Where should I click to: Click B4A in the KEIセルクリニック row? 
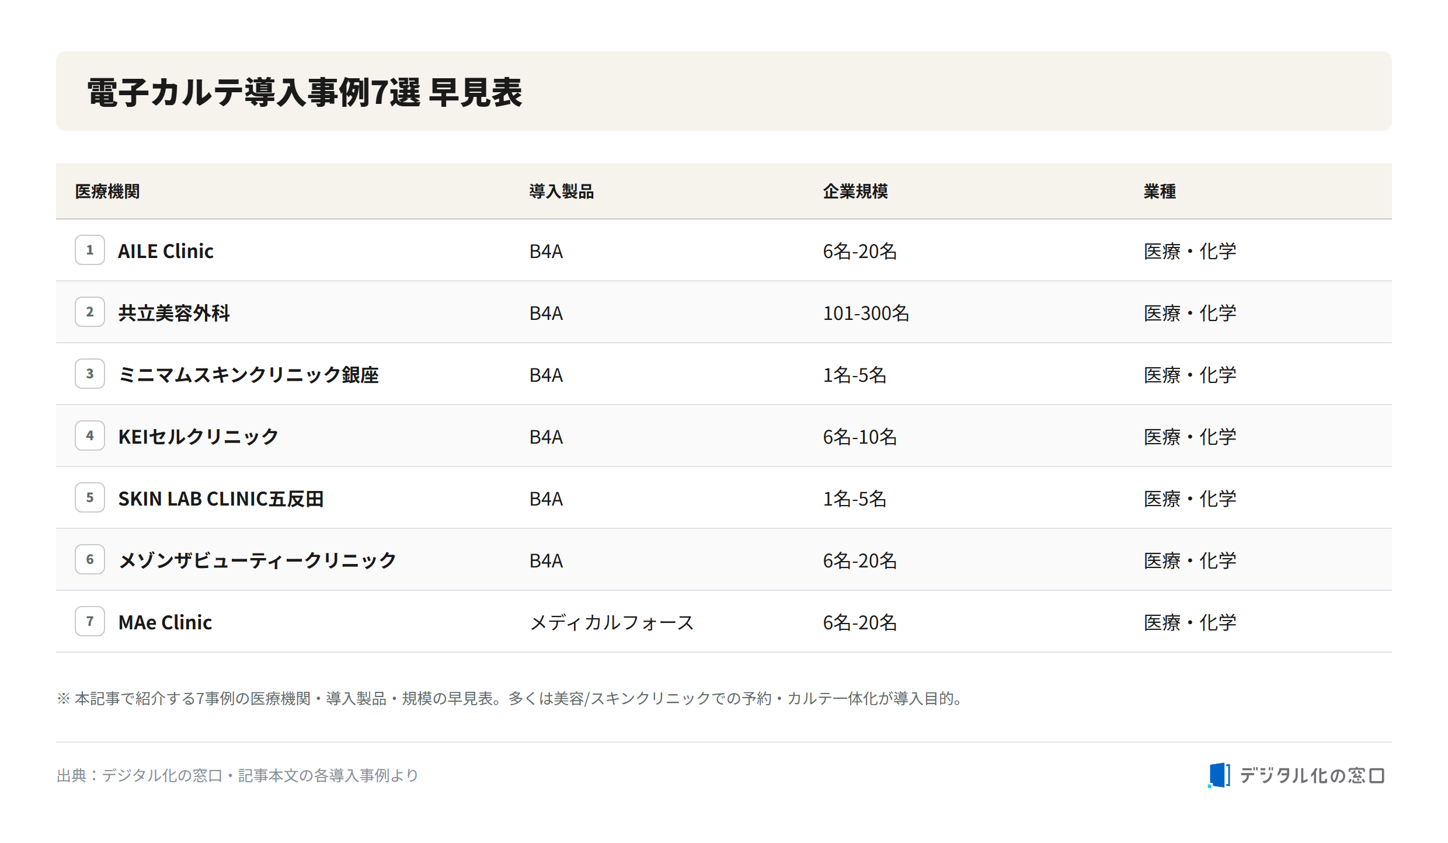click(x=546, y=437)
